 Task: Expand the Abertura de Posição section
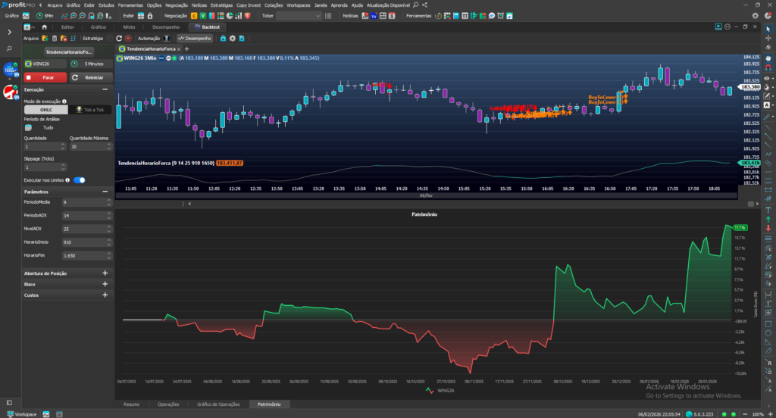click(105, 273)
